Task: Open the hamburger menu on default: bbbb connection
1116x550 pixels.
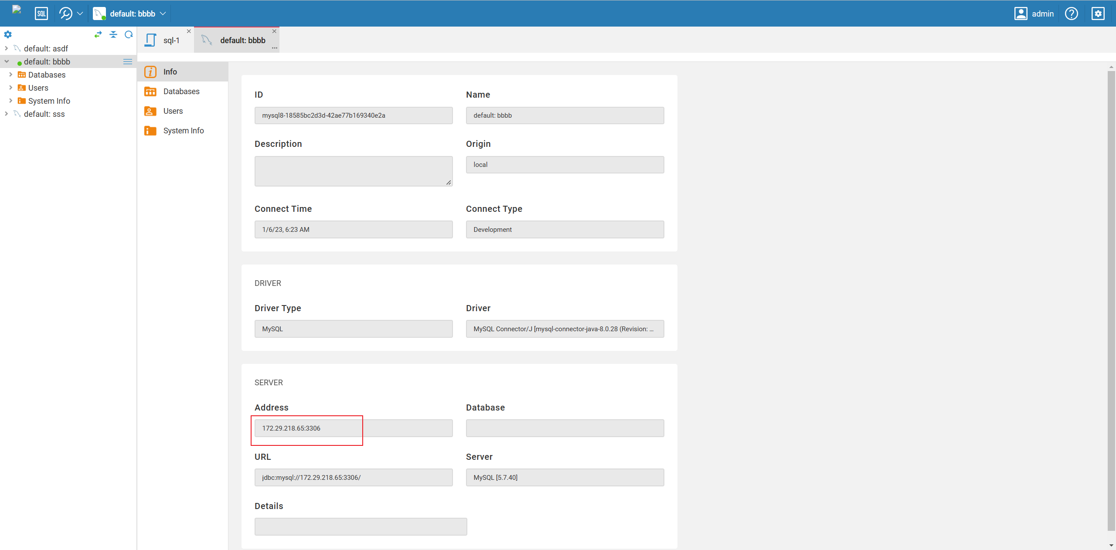Action: coord(127,61)
